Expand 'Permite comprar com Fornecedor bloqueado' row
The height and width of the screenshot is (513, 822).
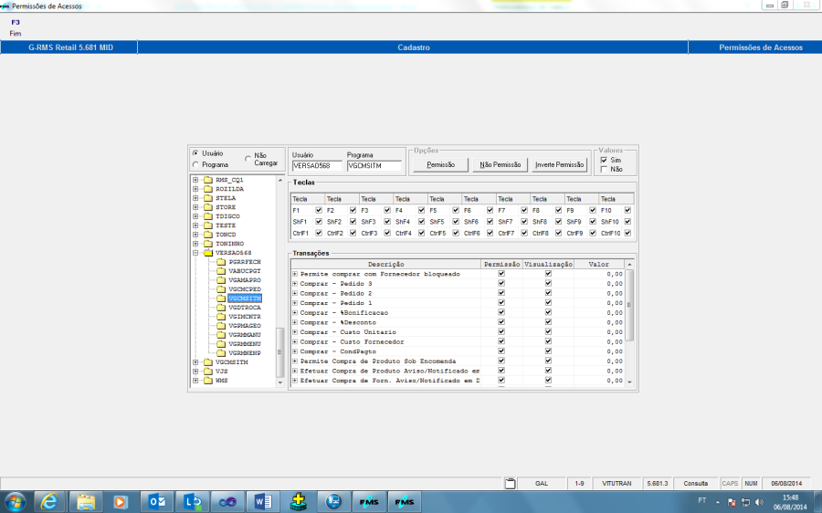(x=295, y=274)
